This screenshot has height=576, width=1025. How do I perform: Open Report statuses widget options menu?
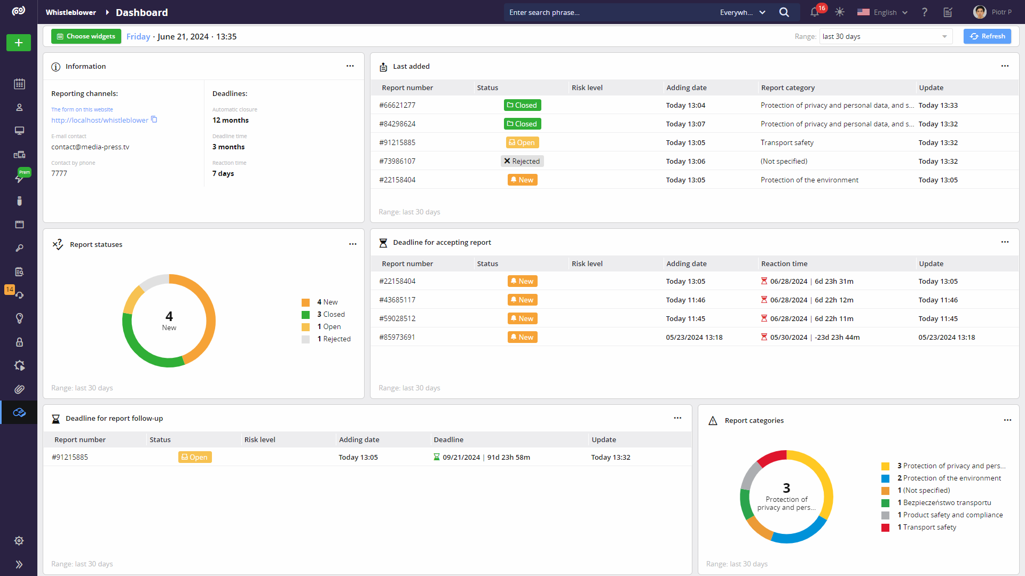(352, 244)
